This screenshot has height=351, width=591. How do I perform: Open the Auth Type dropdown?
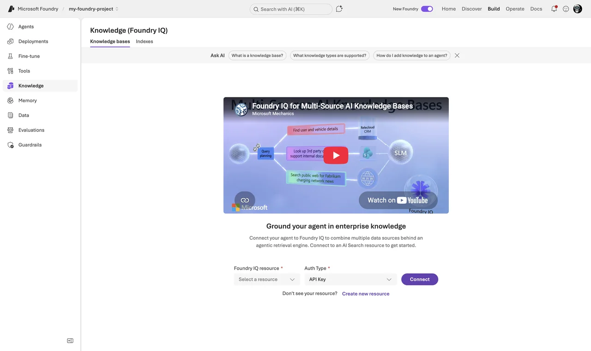(x=350, y=279)
